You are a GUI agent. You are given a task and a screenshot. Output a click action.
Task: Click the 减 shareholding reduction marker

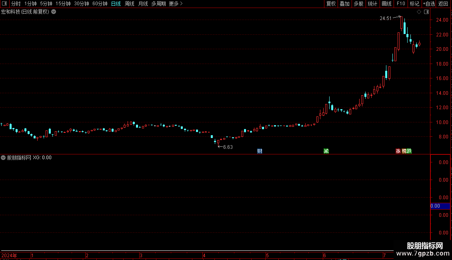326,151
